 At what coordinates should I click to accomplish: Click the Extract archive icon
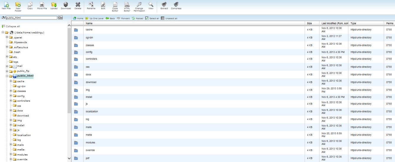coord(164,5)
